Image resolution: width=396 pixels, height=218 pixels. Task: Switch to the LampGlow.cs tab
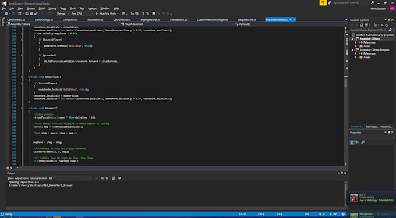tap(70, 20)
